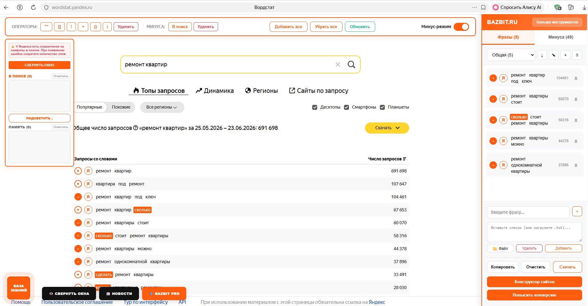
Task: Add the typed phrase with the plus icon
Action: tap(577, 212)
